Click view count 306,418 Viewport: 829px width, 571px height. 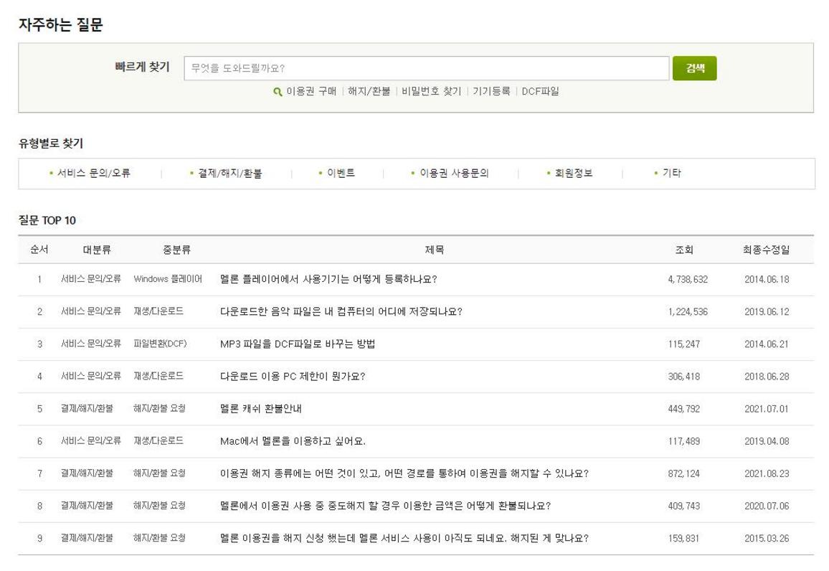(x=684, y=377)
